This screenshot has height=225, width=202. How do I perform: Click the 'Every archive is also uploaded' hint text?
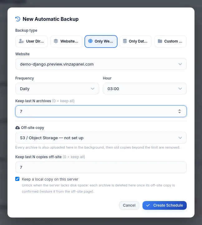pyautogui.click(x=98, y=147)
